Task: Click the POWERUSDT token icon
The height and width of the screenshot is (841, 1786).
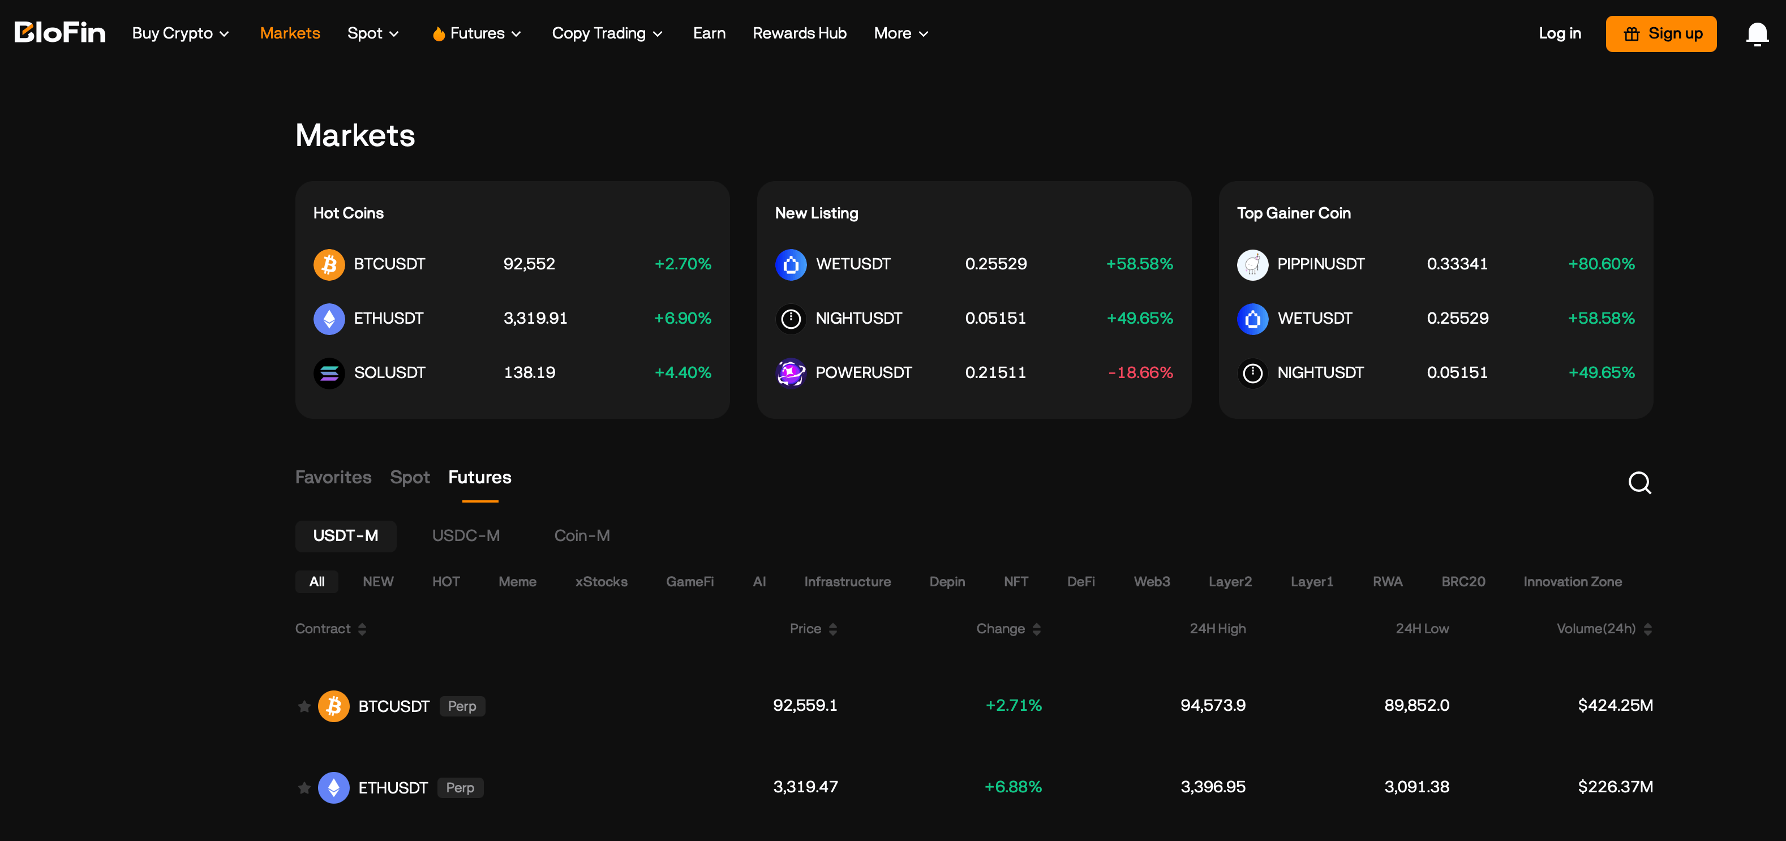Action: 791,372
